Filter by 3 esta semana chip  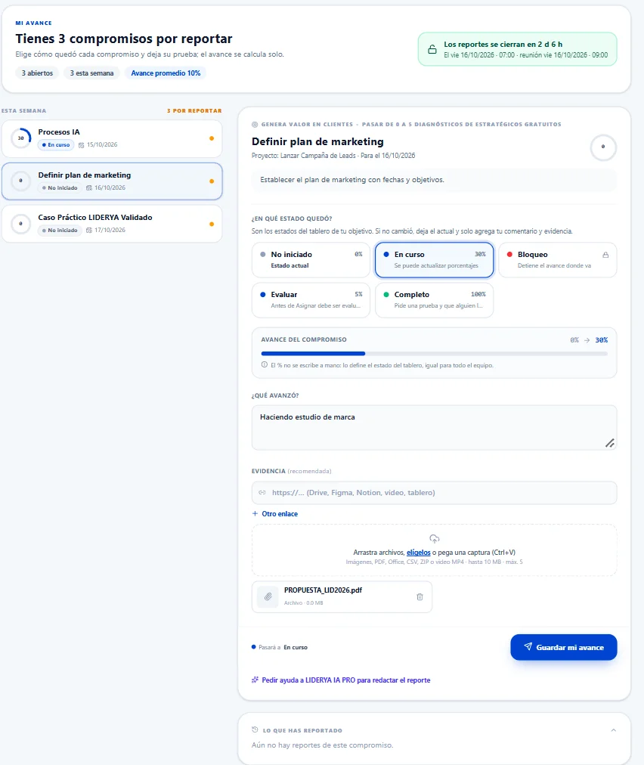pyautogui.click(x=91, y=73)
